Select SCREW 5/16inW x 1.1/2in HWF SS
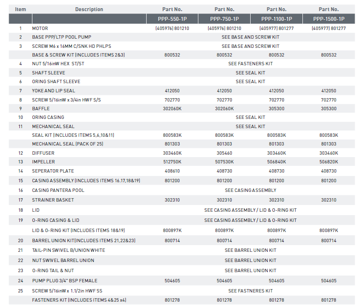This screenshot has width=360, height=306. (67, 291)
